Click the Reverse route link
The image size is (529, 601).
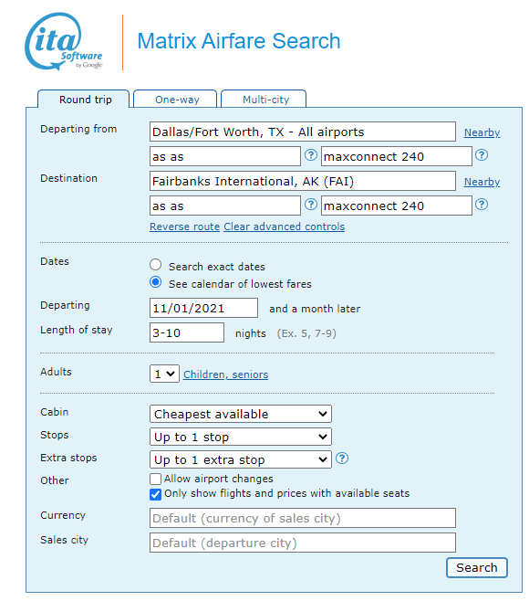(x=184, y=227)
